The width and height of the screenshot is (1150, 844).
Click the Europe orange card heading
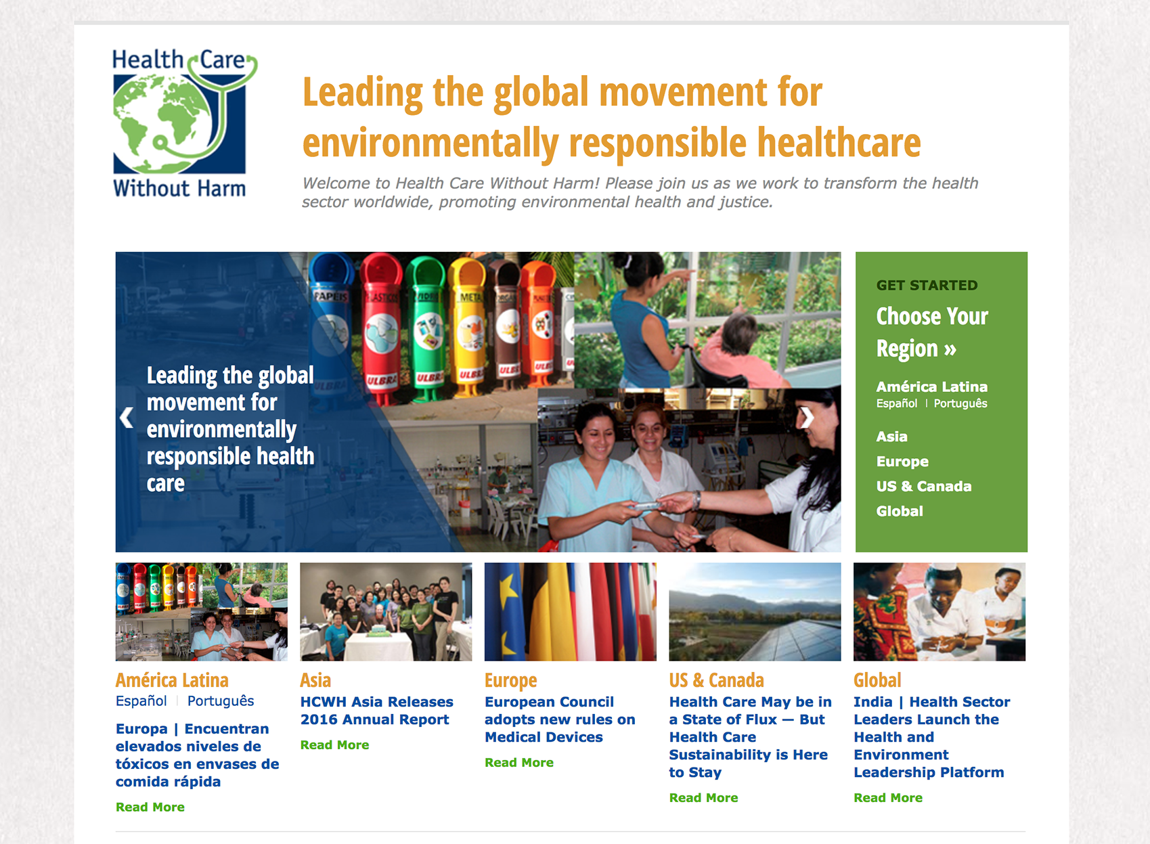pos(510,680)
